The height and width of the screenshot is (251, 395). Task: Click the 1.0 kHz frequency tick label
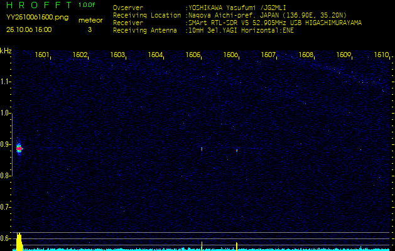(6, 113)
